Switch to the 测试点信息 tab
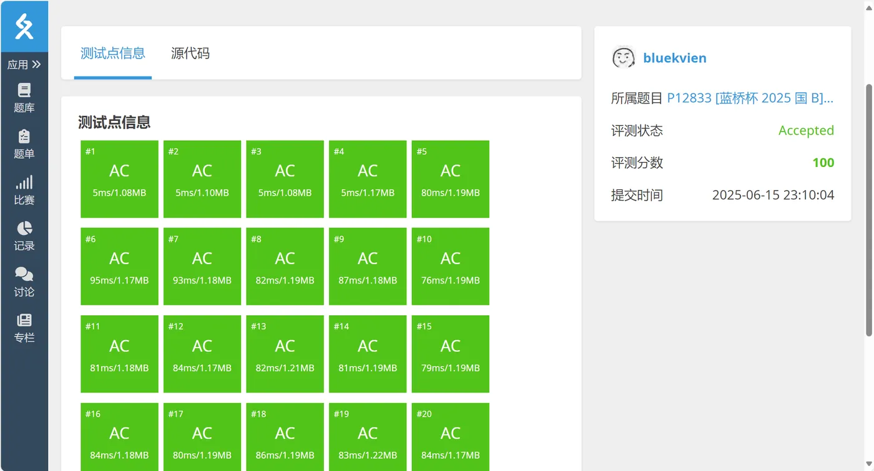 coord(113,54)
